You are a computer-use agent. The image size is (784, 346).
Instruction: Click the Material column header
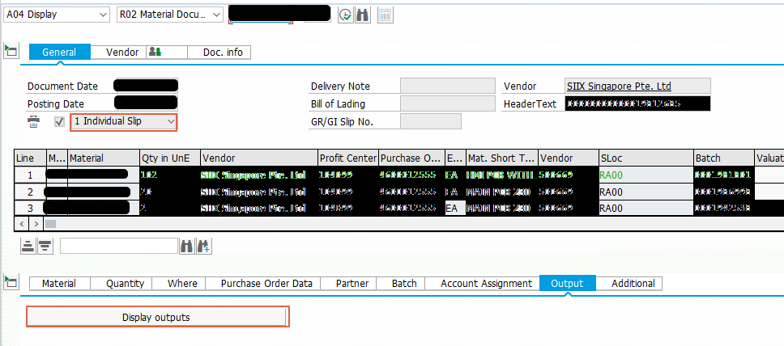[104, 158]
